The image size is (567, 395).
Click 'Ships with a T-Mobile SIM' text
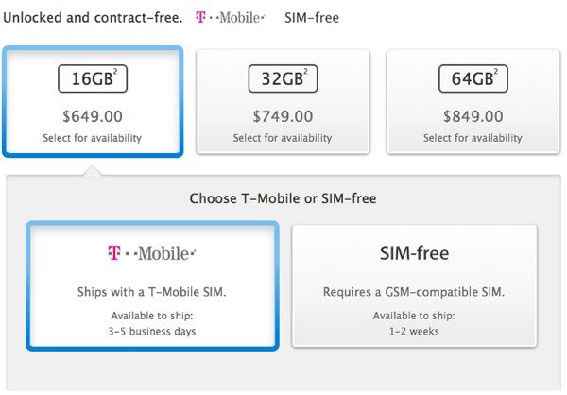click(x=152, y=292)
